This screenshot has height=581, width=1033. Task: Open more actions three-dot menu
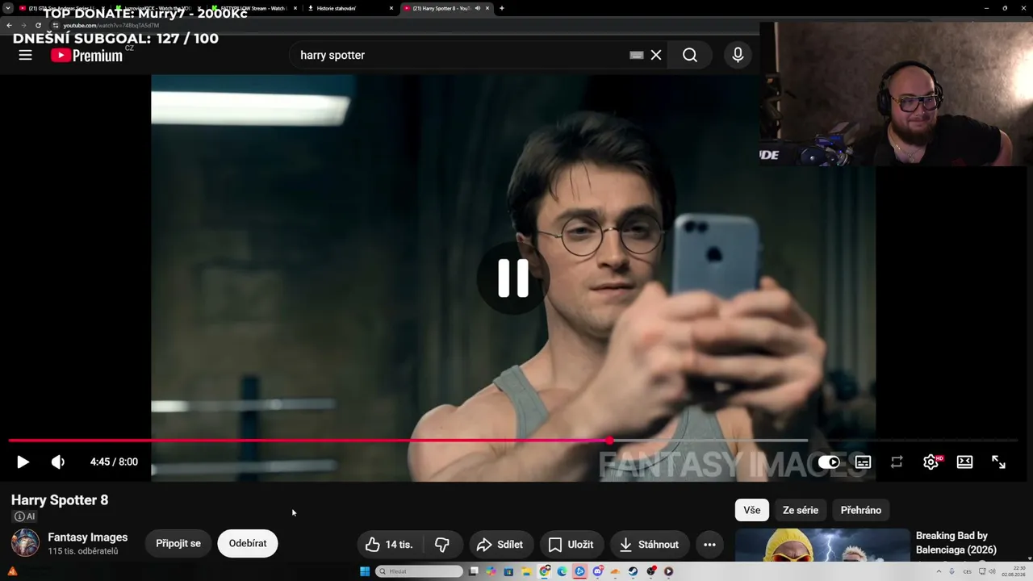click(x=709, y=545)
